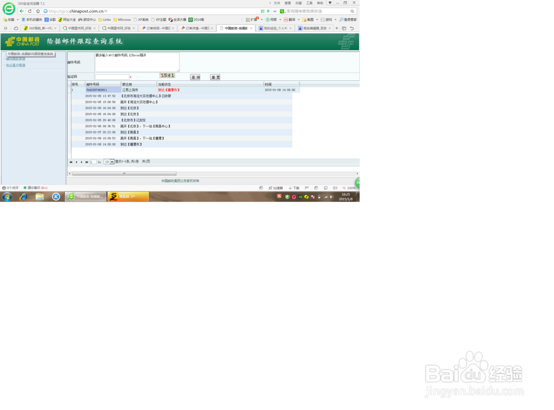
Task: Open the 工具 menu
Action: pos(310,3)
